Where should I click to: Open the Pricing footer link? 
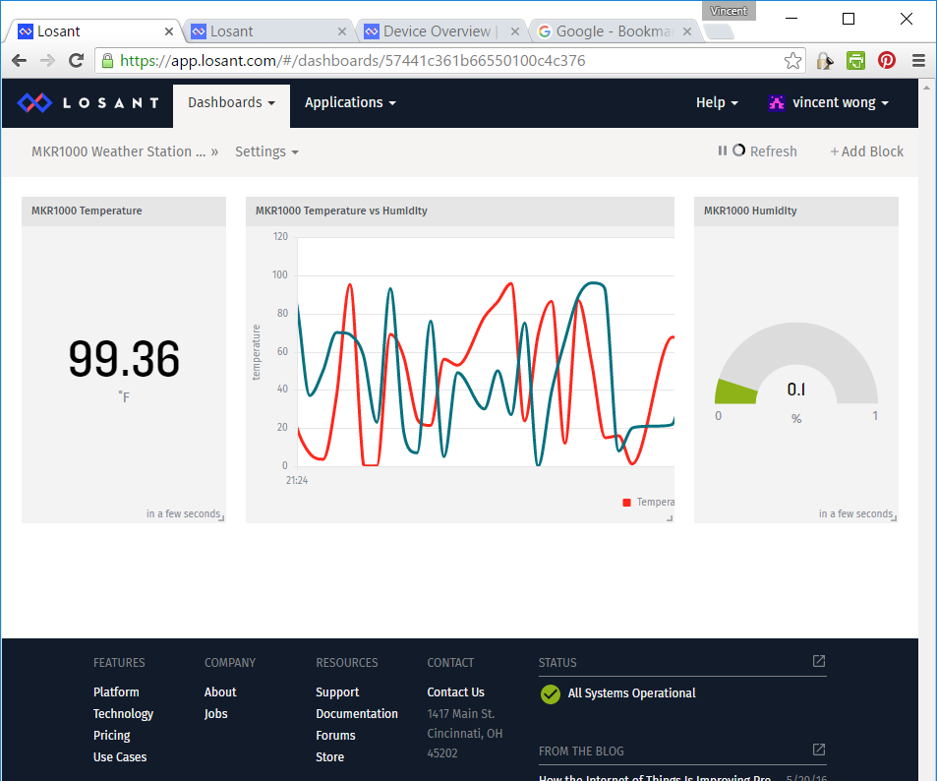(x=112, y=735)
